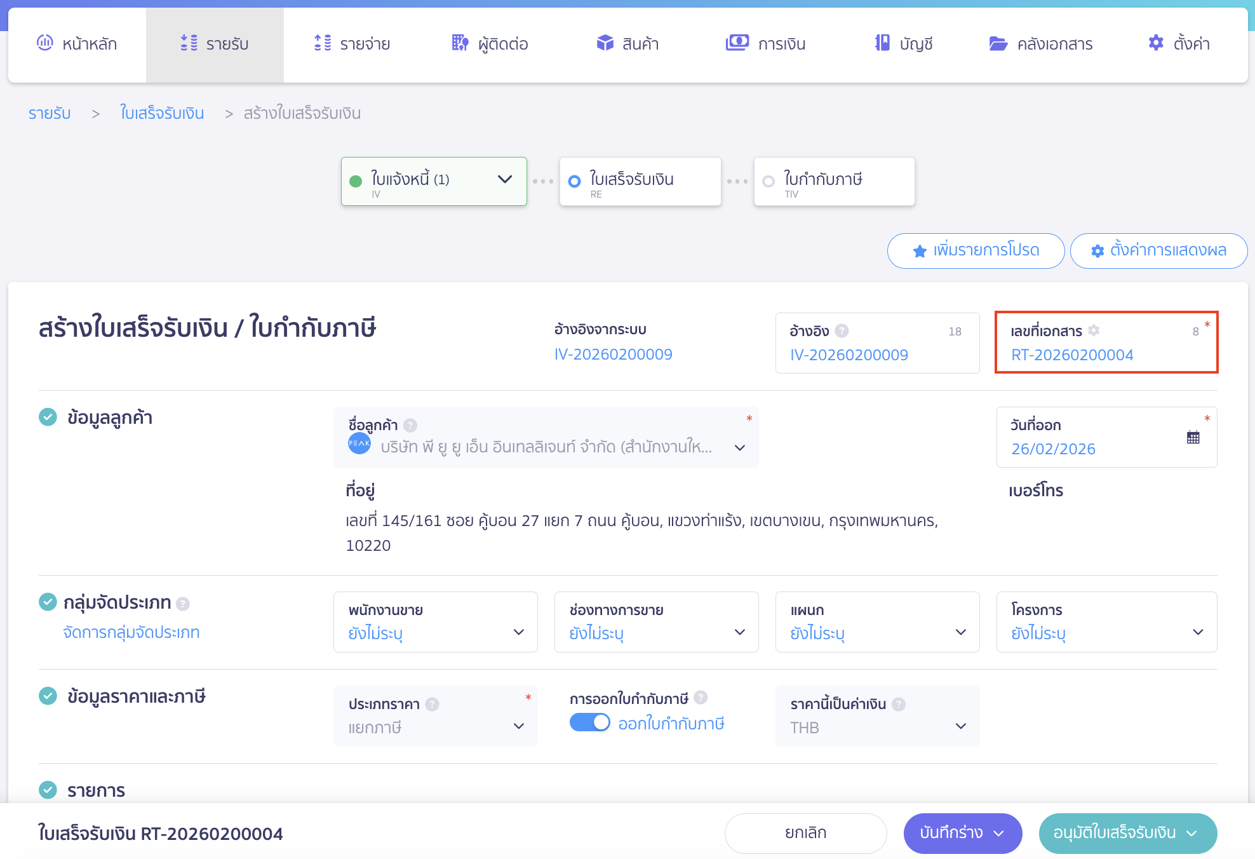This screenshot has height=859, width=1255.
Task: Expand the ใบแจ้งหนี้ (1) dropdown
Action: point(505,179)
